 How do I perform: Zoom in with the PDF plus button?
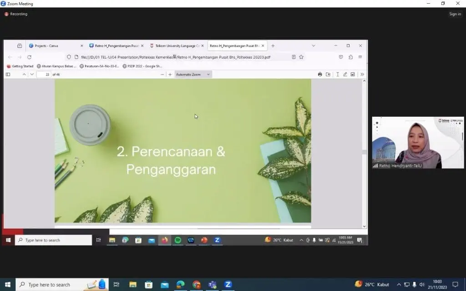170,75
